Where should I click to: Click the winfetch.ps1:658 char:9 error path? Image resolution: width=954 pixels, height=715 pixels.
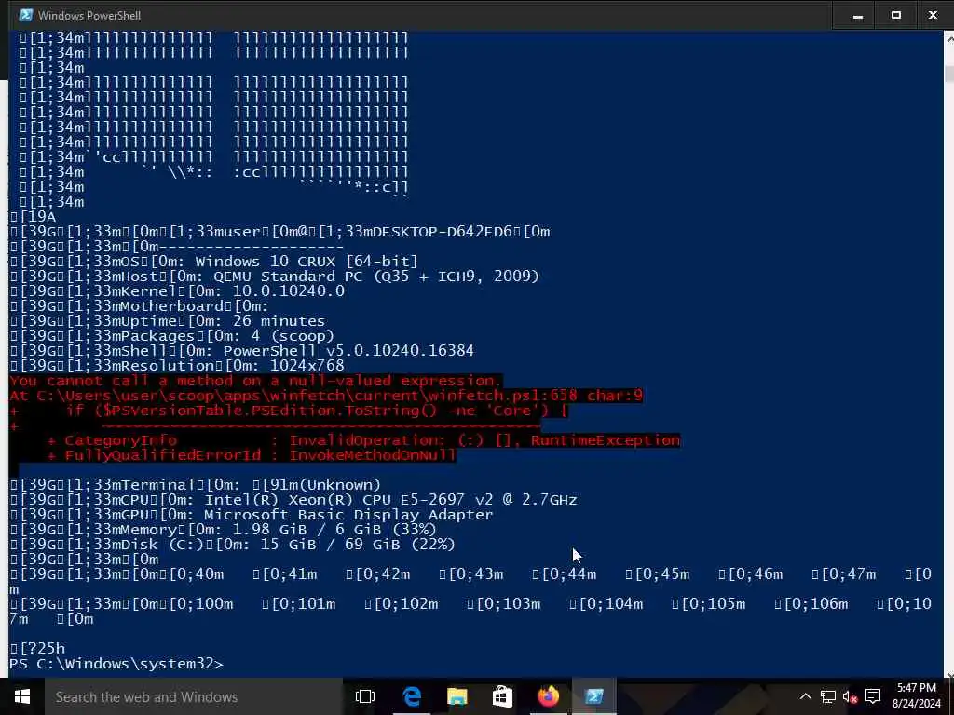click(x=326, y=396)
